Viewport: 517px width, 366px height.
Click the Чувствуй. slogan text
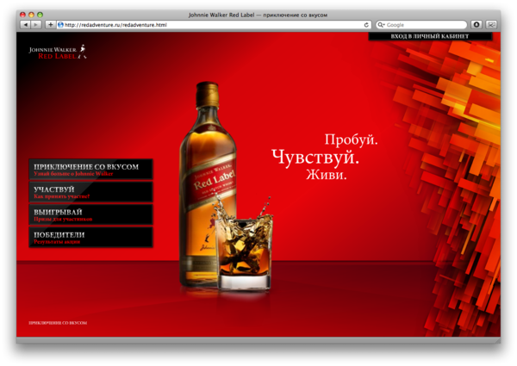pos(315,157)
